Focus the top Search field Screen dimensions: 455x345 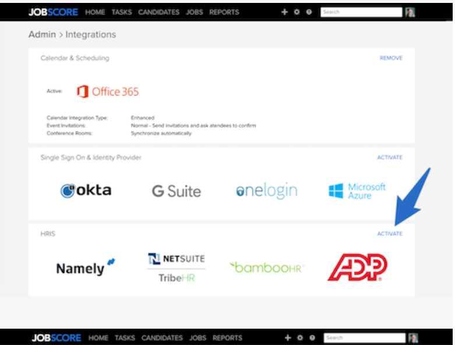[361, 12]
